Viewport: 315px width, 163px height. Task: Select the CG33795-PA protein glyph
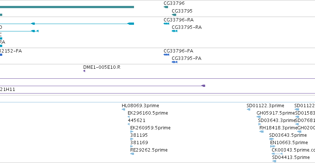(174, 62)
